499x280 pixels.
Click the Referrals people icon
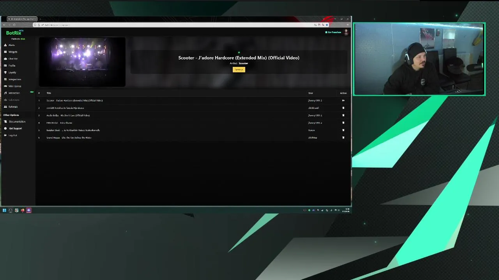pos(5,107)
